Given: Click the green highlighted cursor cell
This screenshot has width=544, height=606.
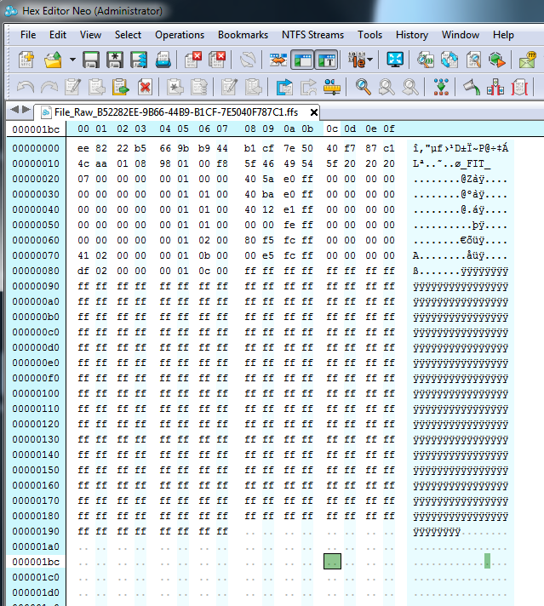Looking at the screenshot, I should [332, 561].
